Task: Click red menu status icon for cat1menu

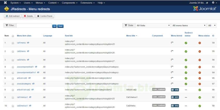Action: click(200, 43)
